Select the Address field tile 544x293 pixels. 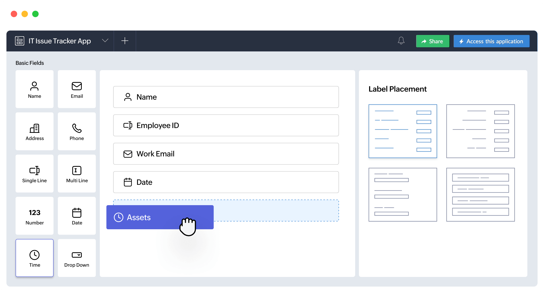[34, 132]
